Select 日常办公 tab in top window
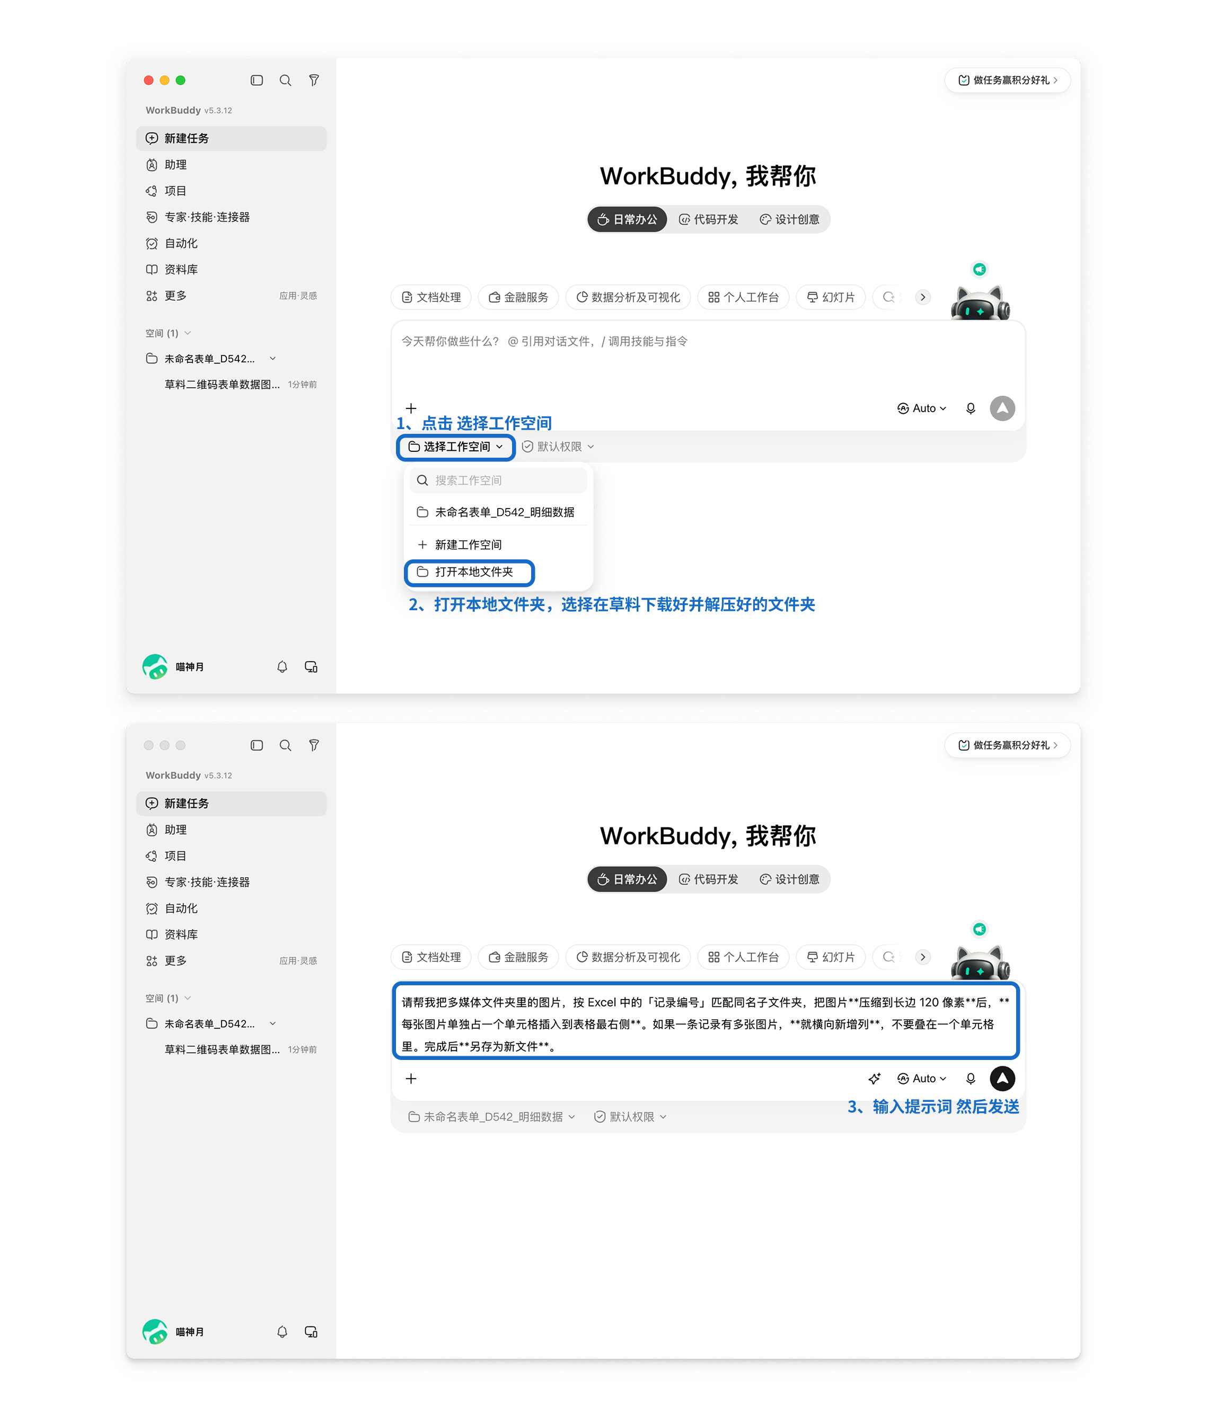Screen dimensions: 1207x1417 point(627,219)
